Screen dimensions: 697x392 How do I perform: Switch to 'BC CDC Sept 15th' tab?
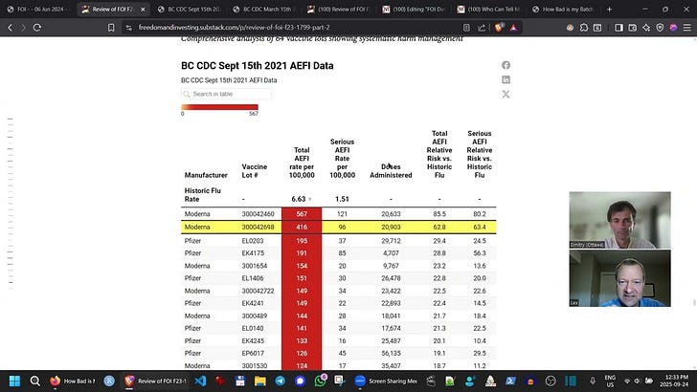click(191, 9)
